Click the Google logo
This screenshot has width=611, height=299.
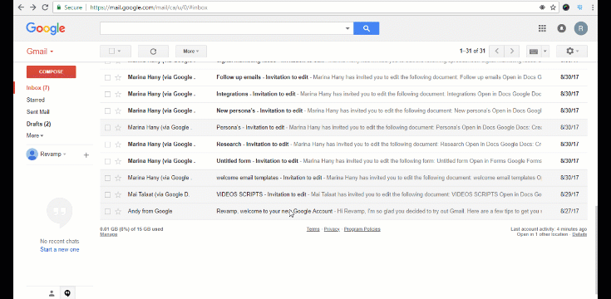point(46,28)
